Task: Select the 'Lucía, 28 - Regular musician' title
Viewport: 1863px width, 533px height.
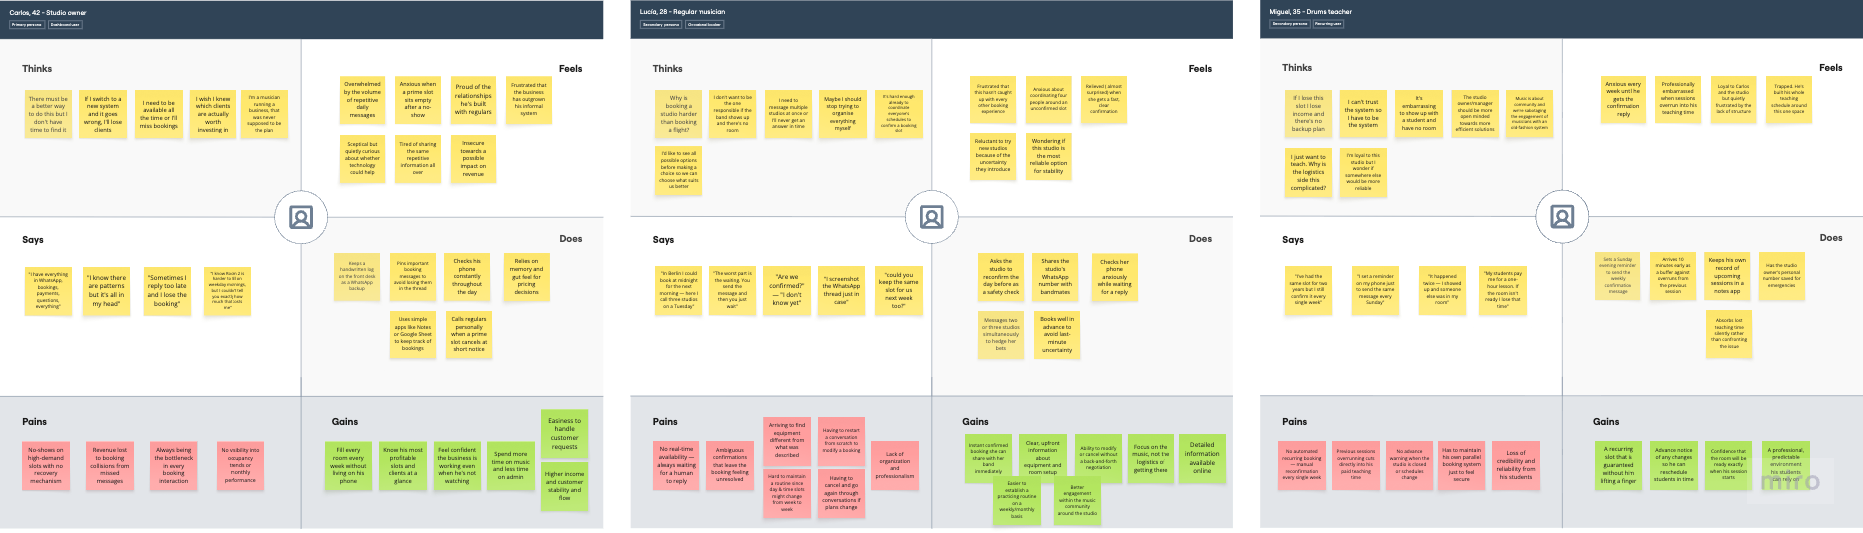Action: 683,12
